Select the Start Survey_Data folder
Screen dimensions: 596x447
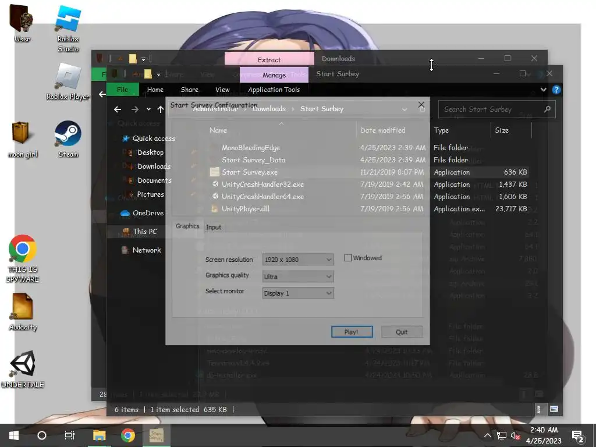(x=253, y=159)
